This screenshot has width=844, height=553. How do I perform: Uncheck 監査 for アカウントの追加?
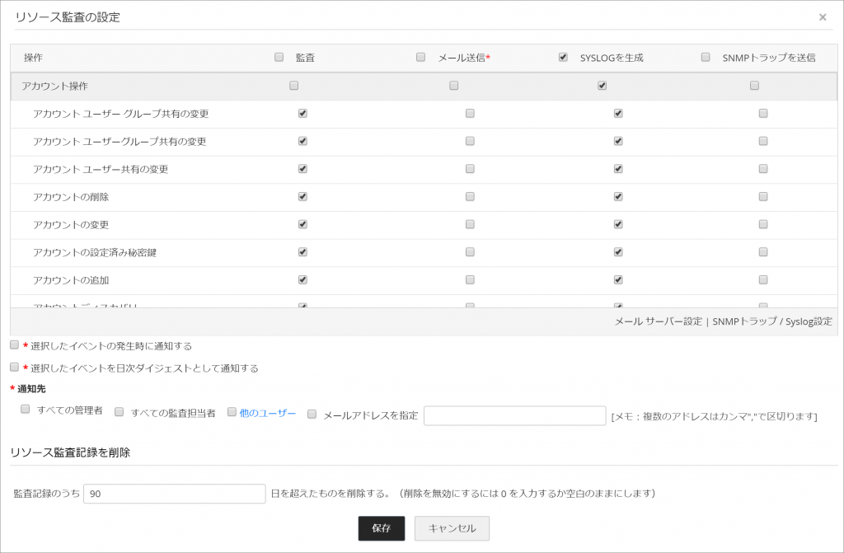point(302,279)
